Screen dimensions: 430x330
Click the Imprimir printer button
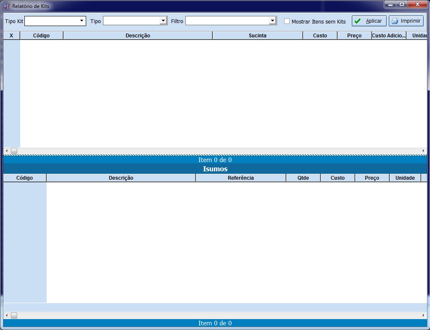pyautogui.click(x=406, y=21)
